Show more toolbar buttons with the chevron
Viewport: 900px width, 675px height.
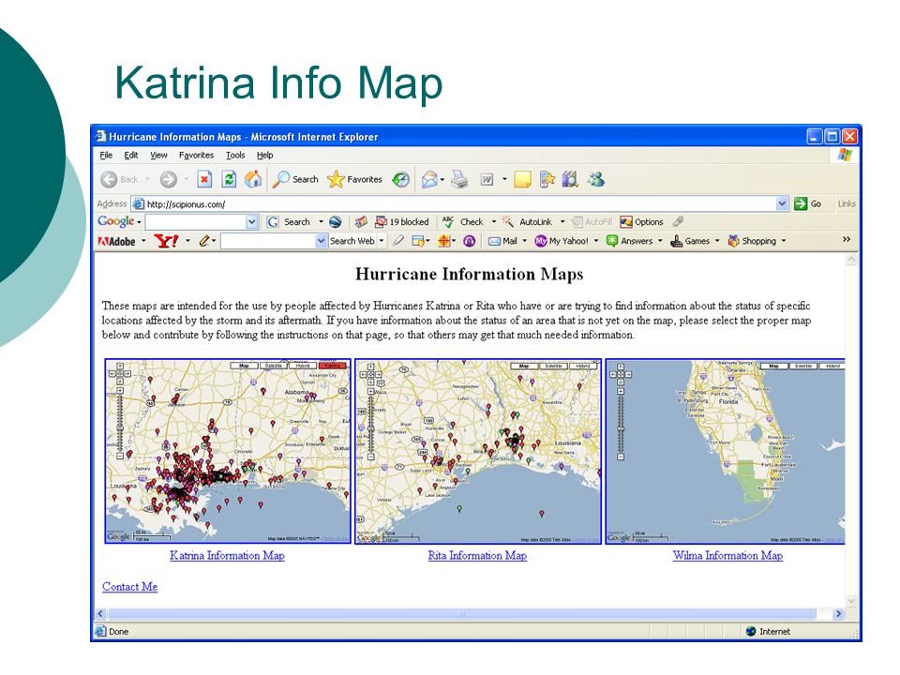click(846, 239)
